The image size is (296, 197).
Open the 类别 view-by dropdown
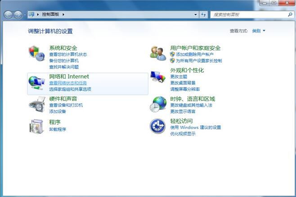point(259,31)
